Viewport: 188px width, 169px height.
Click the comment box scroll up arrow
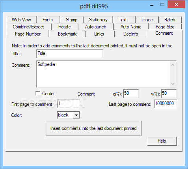(x=173, y=65)
